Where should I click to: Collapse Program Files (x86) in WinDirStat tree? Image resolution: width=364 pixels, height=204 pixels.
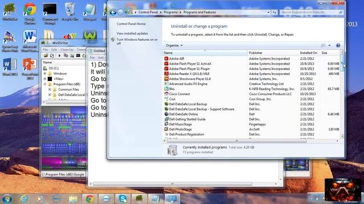(x=45, y=84)
